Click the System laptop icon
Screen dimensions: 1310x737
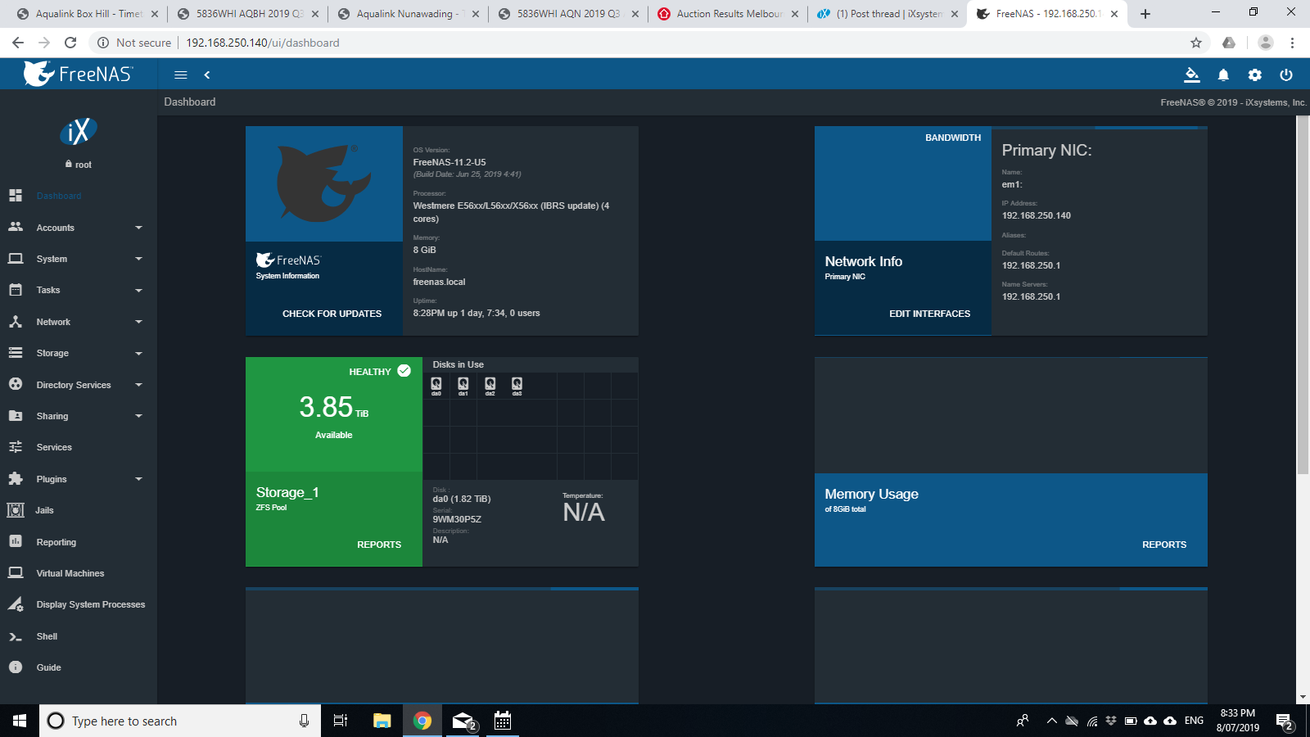[x=16, y=258]
